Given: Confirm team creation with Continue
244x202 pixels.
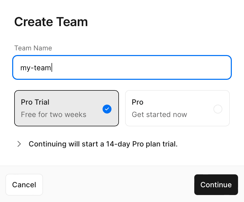Looking at the screenshot, I should (x=216, y=184).
